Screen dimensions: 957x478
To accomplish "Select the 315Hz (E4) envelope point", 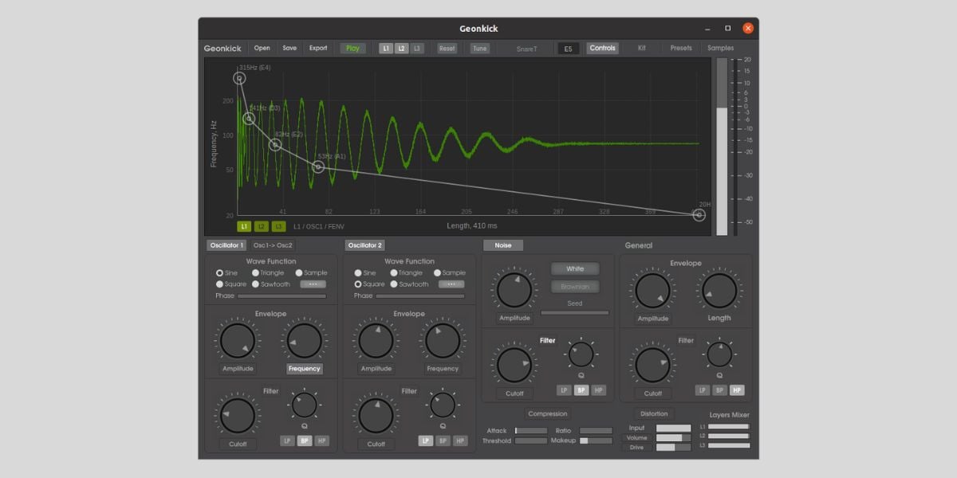I will [239, 78].
